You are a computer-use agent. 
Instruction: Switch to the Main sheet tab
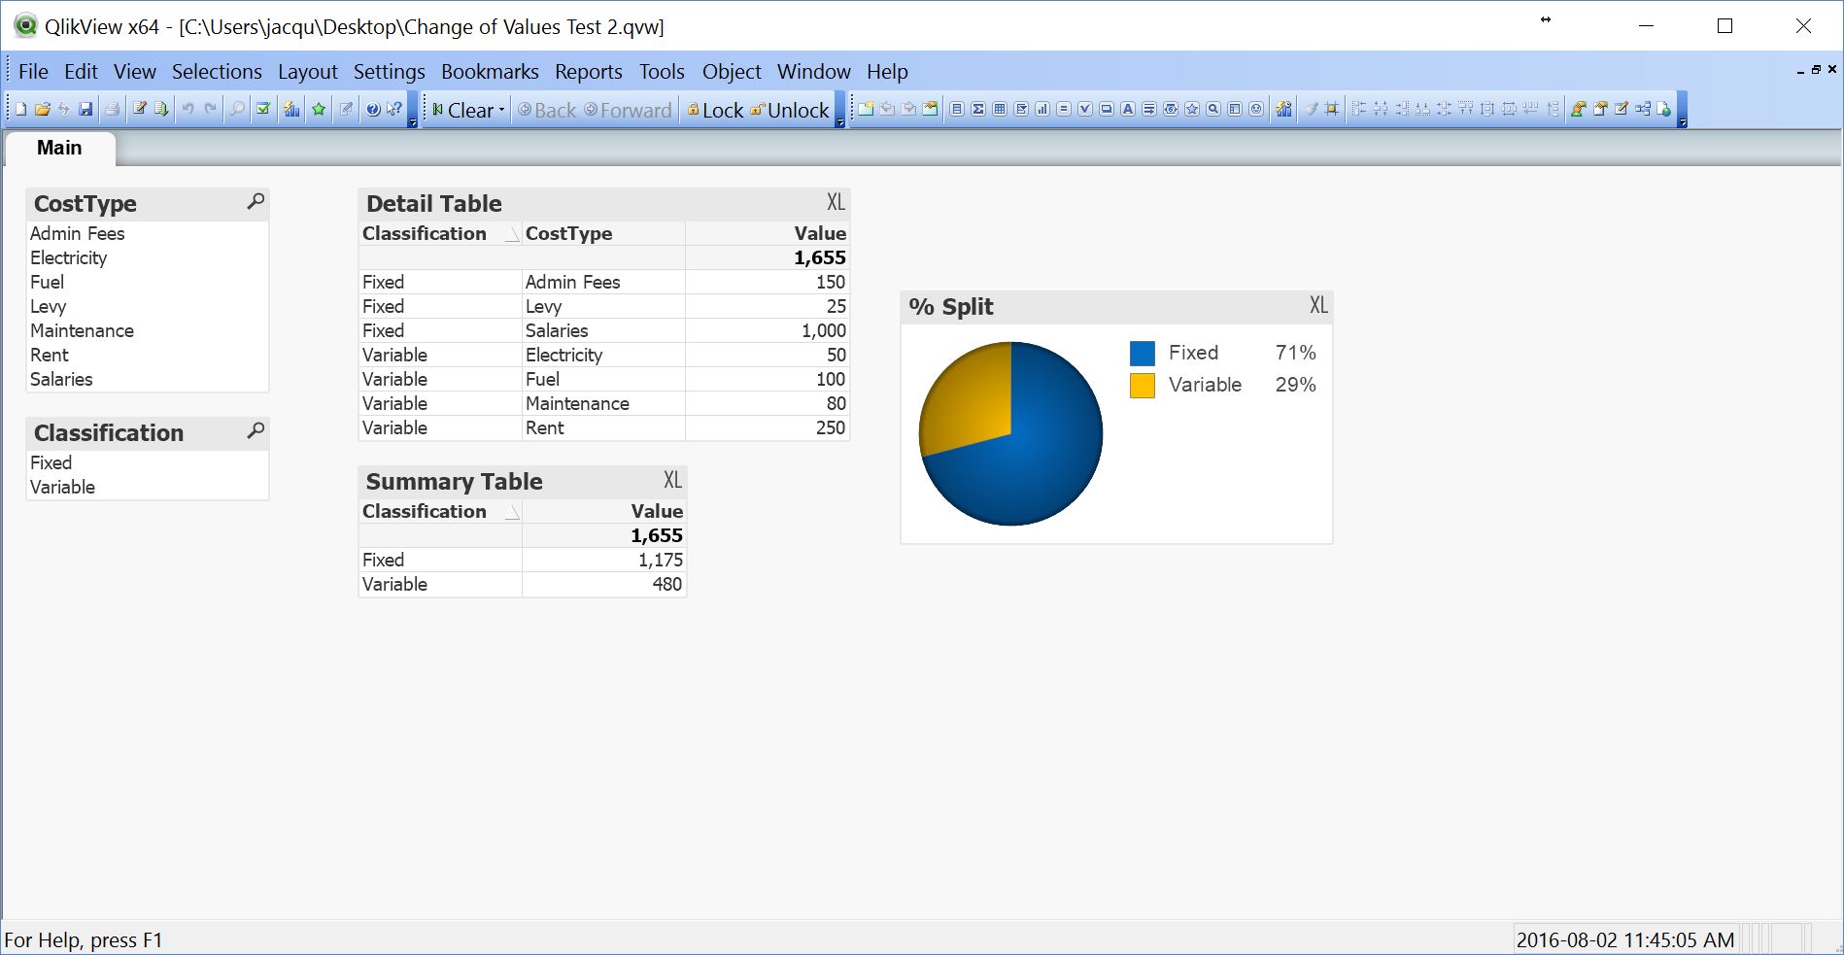(59, 148)
